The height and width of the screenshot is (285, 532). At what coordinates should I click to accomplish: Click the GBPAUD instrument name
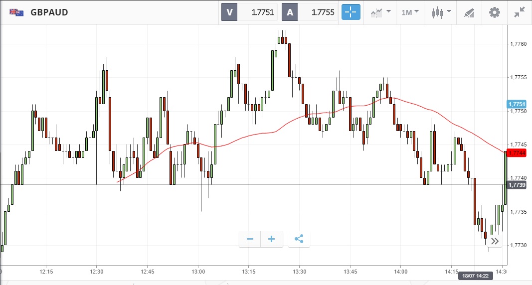[49, 12]
